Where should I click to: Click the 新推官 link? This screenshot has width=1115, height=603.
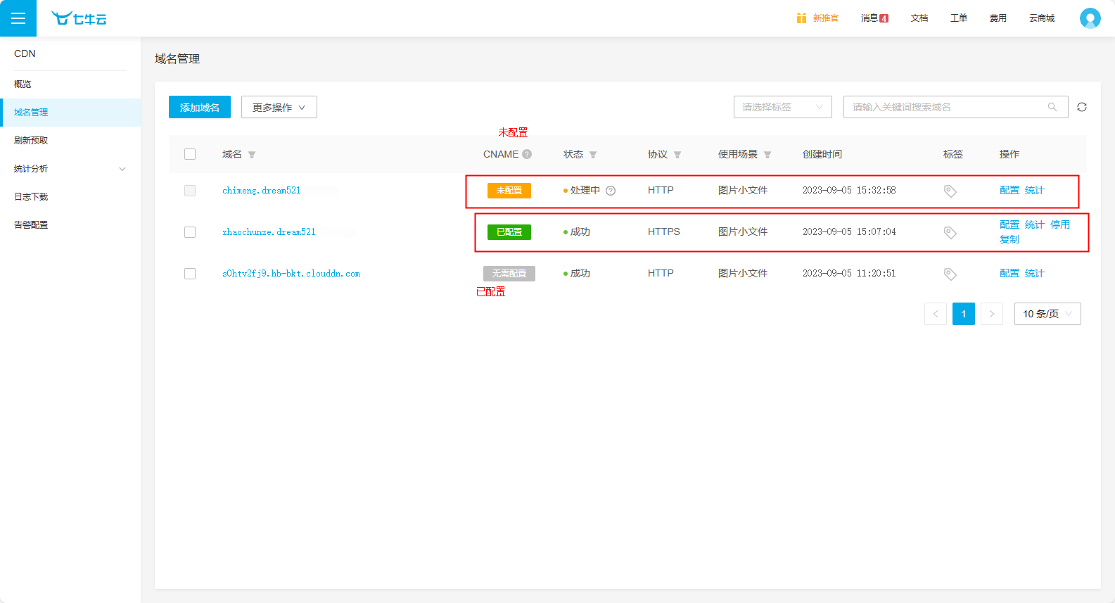pos(826,18)
